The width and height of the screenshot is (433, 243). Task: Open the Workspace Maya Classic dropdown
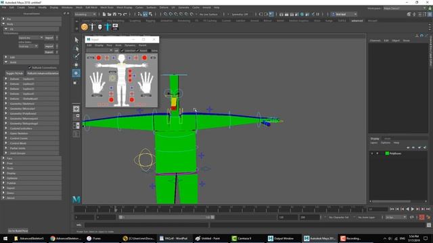tap(405, 8)
